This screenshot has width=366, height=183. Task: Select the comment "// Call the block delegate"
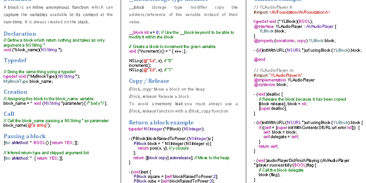coord(281,170)
